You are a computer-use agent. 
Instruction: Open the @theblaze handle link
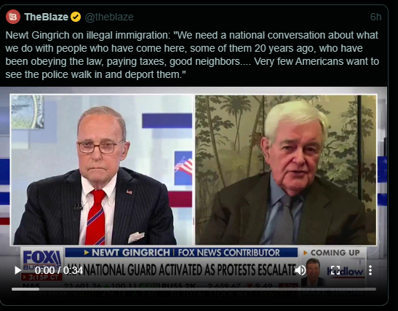pyautogui.click(x=109, y=17)
